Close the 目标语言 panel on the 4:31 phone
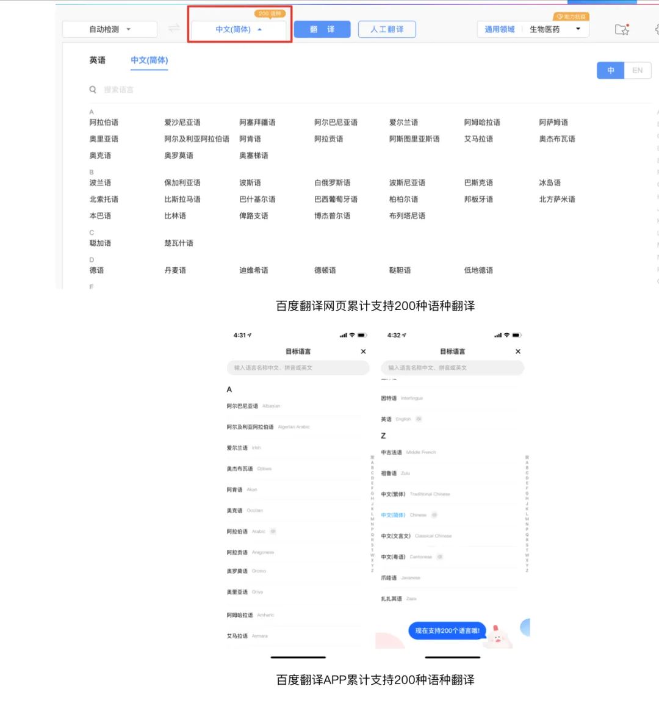This screenshot has height=717, width=659. point(363,351)
